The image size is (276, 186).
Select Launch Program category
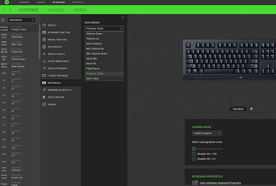(61, 76)
